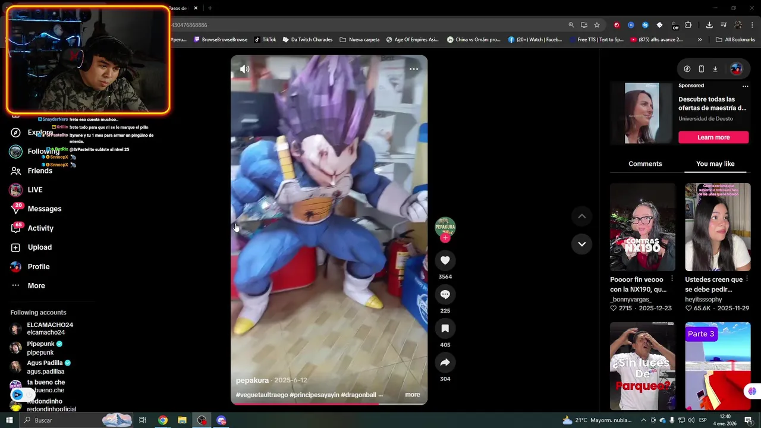Open Pipepunk followed account
761x428 pixels.
tap(37, 348)
